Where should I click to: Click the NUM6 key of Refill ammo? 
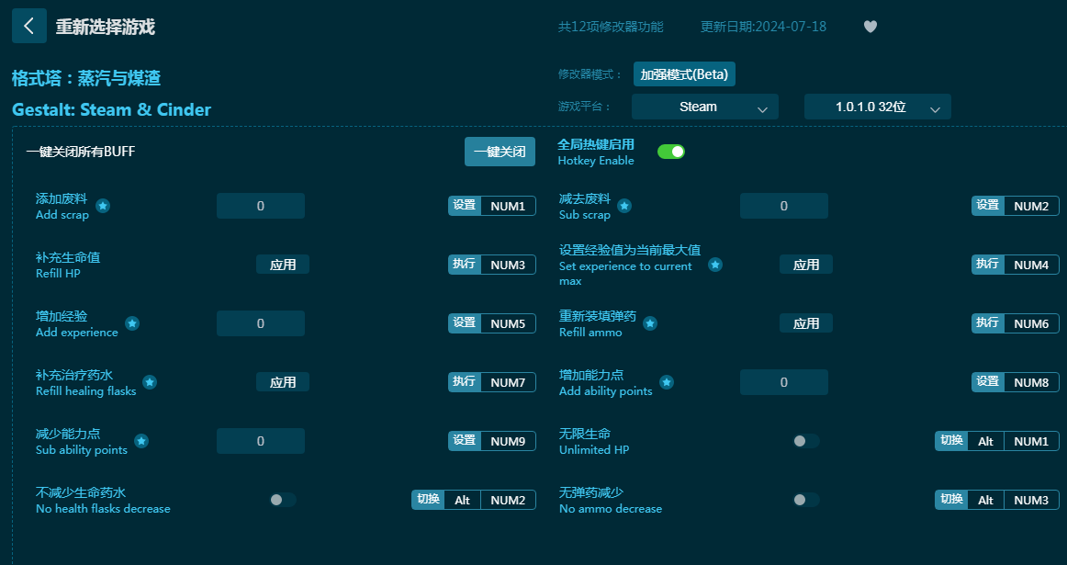click(1031, 323)
